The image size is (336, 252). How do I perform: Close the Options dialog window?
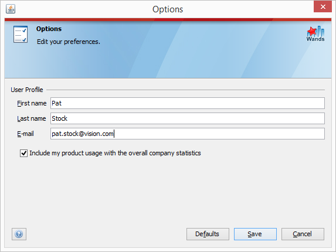point(323,6)
